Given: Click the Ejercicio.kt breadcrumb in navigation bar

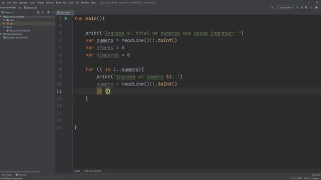Looking at the screenshot, I should tap(30, 7).
